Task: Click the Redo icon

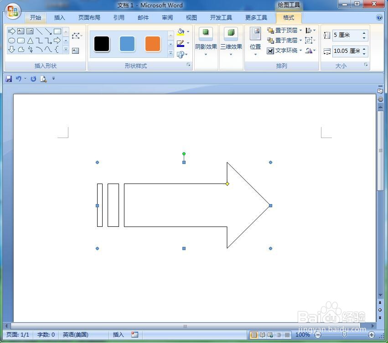Action: [33, 79]
